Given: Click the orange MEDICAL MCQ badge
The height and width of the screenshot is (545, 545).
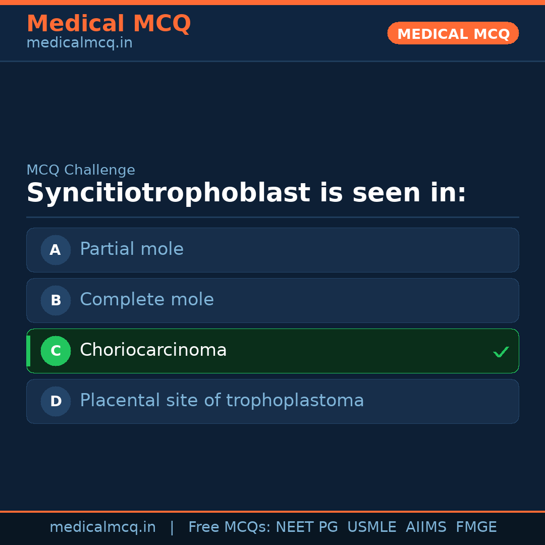Looking at the screenshot, I should coord(453,33).
